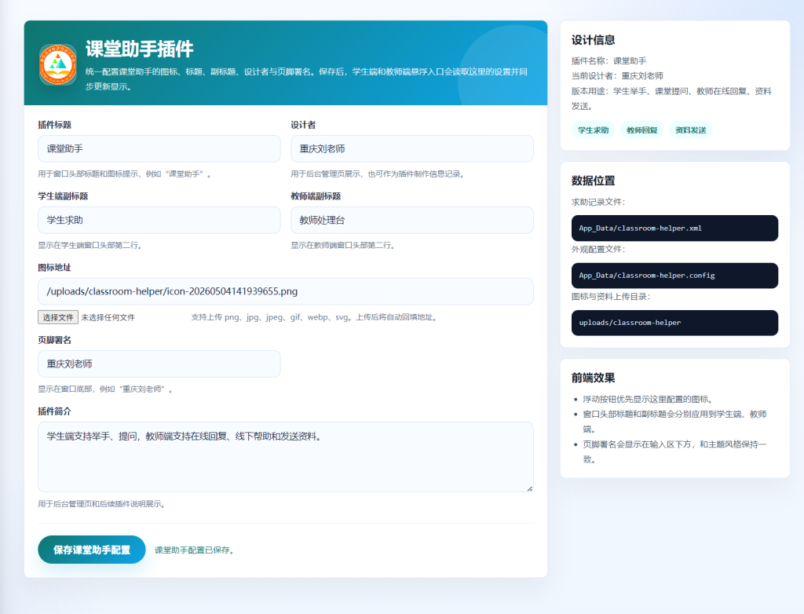804x614 pixels.
Task: Click the 页脚署名会显示在输入区下方 bullet
Action: tap(674, 452)
